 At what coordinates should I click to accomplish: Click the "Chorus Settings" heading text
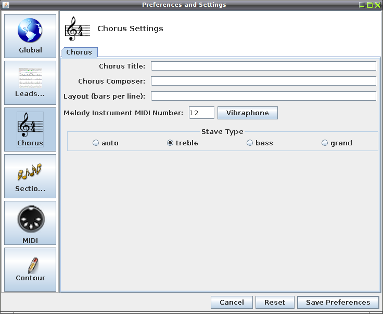(x=130, y=29)
